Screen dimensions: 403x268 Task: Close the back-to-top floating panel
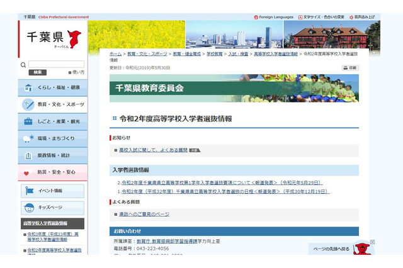(372, 242)
